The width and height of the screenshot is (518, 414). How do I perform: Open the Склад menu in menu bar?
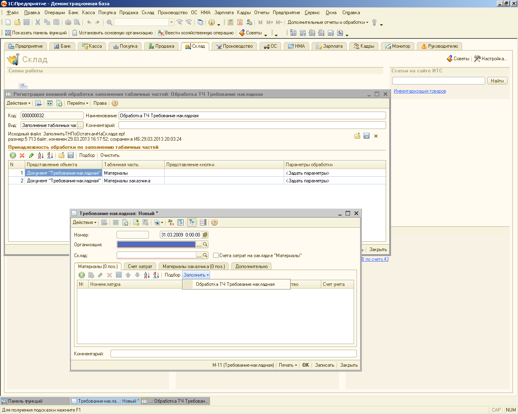(x=148, y=13)
